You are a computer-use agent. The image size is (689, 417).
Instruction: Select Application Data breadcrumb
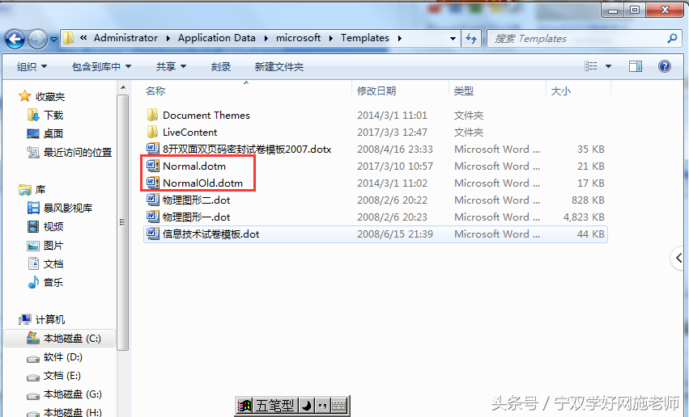pos(217,38)
